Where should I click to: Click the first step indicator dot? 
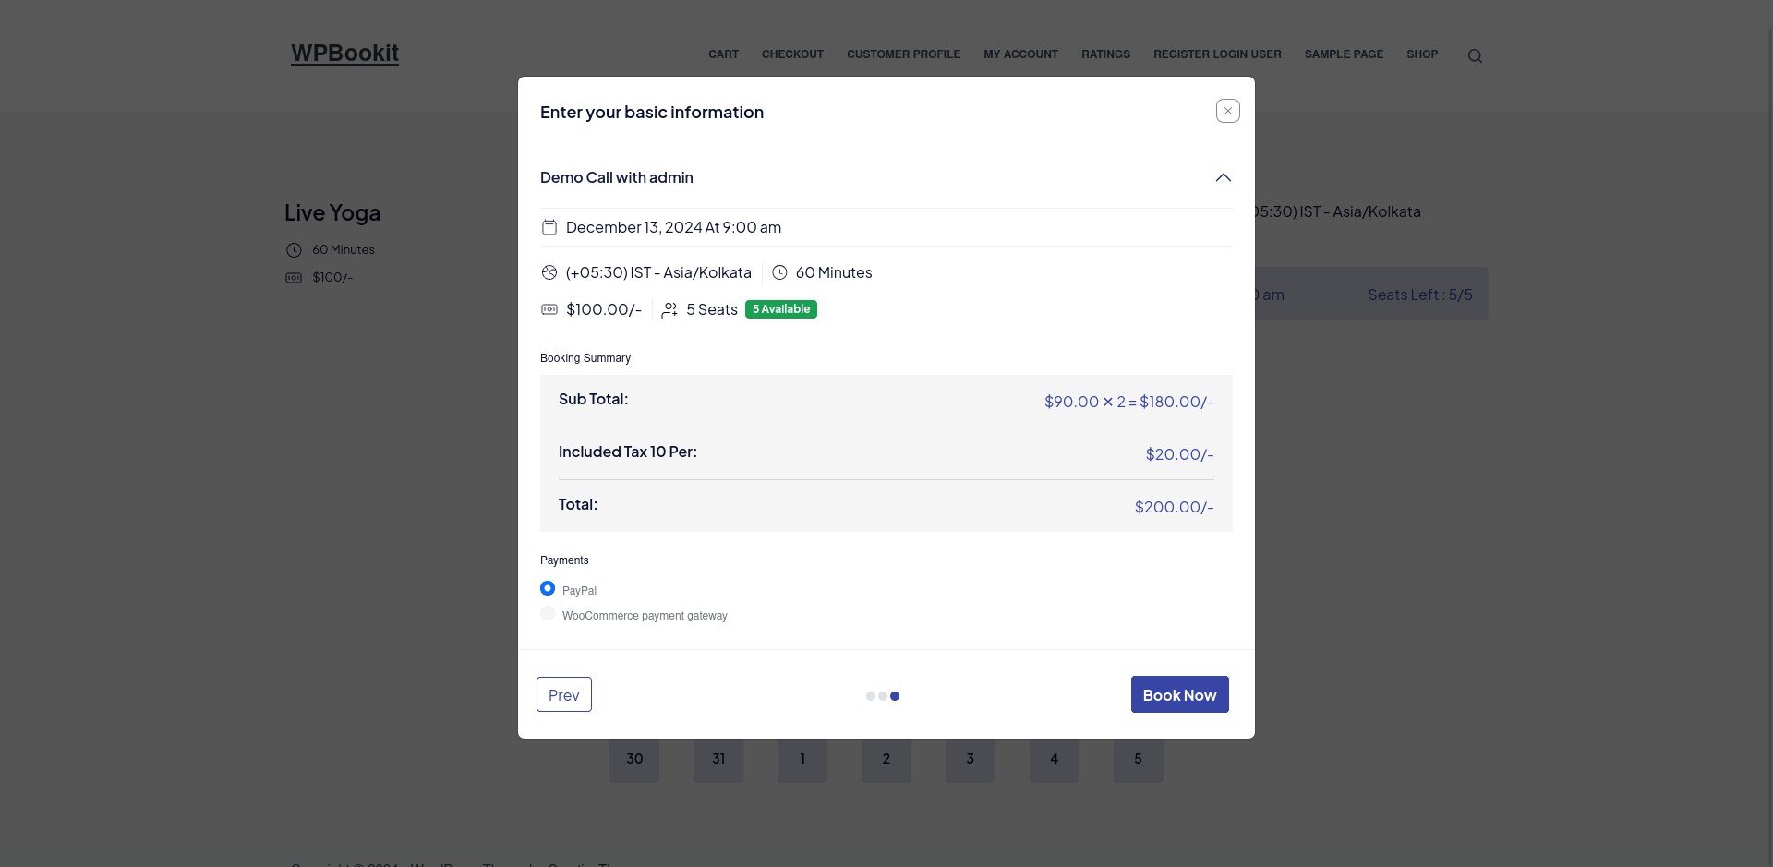click(870, 696)
